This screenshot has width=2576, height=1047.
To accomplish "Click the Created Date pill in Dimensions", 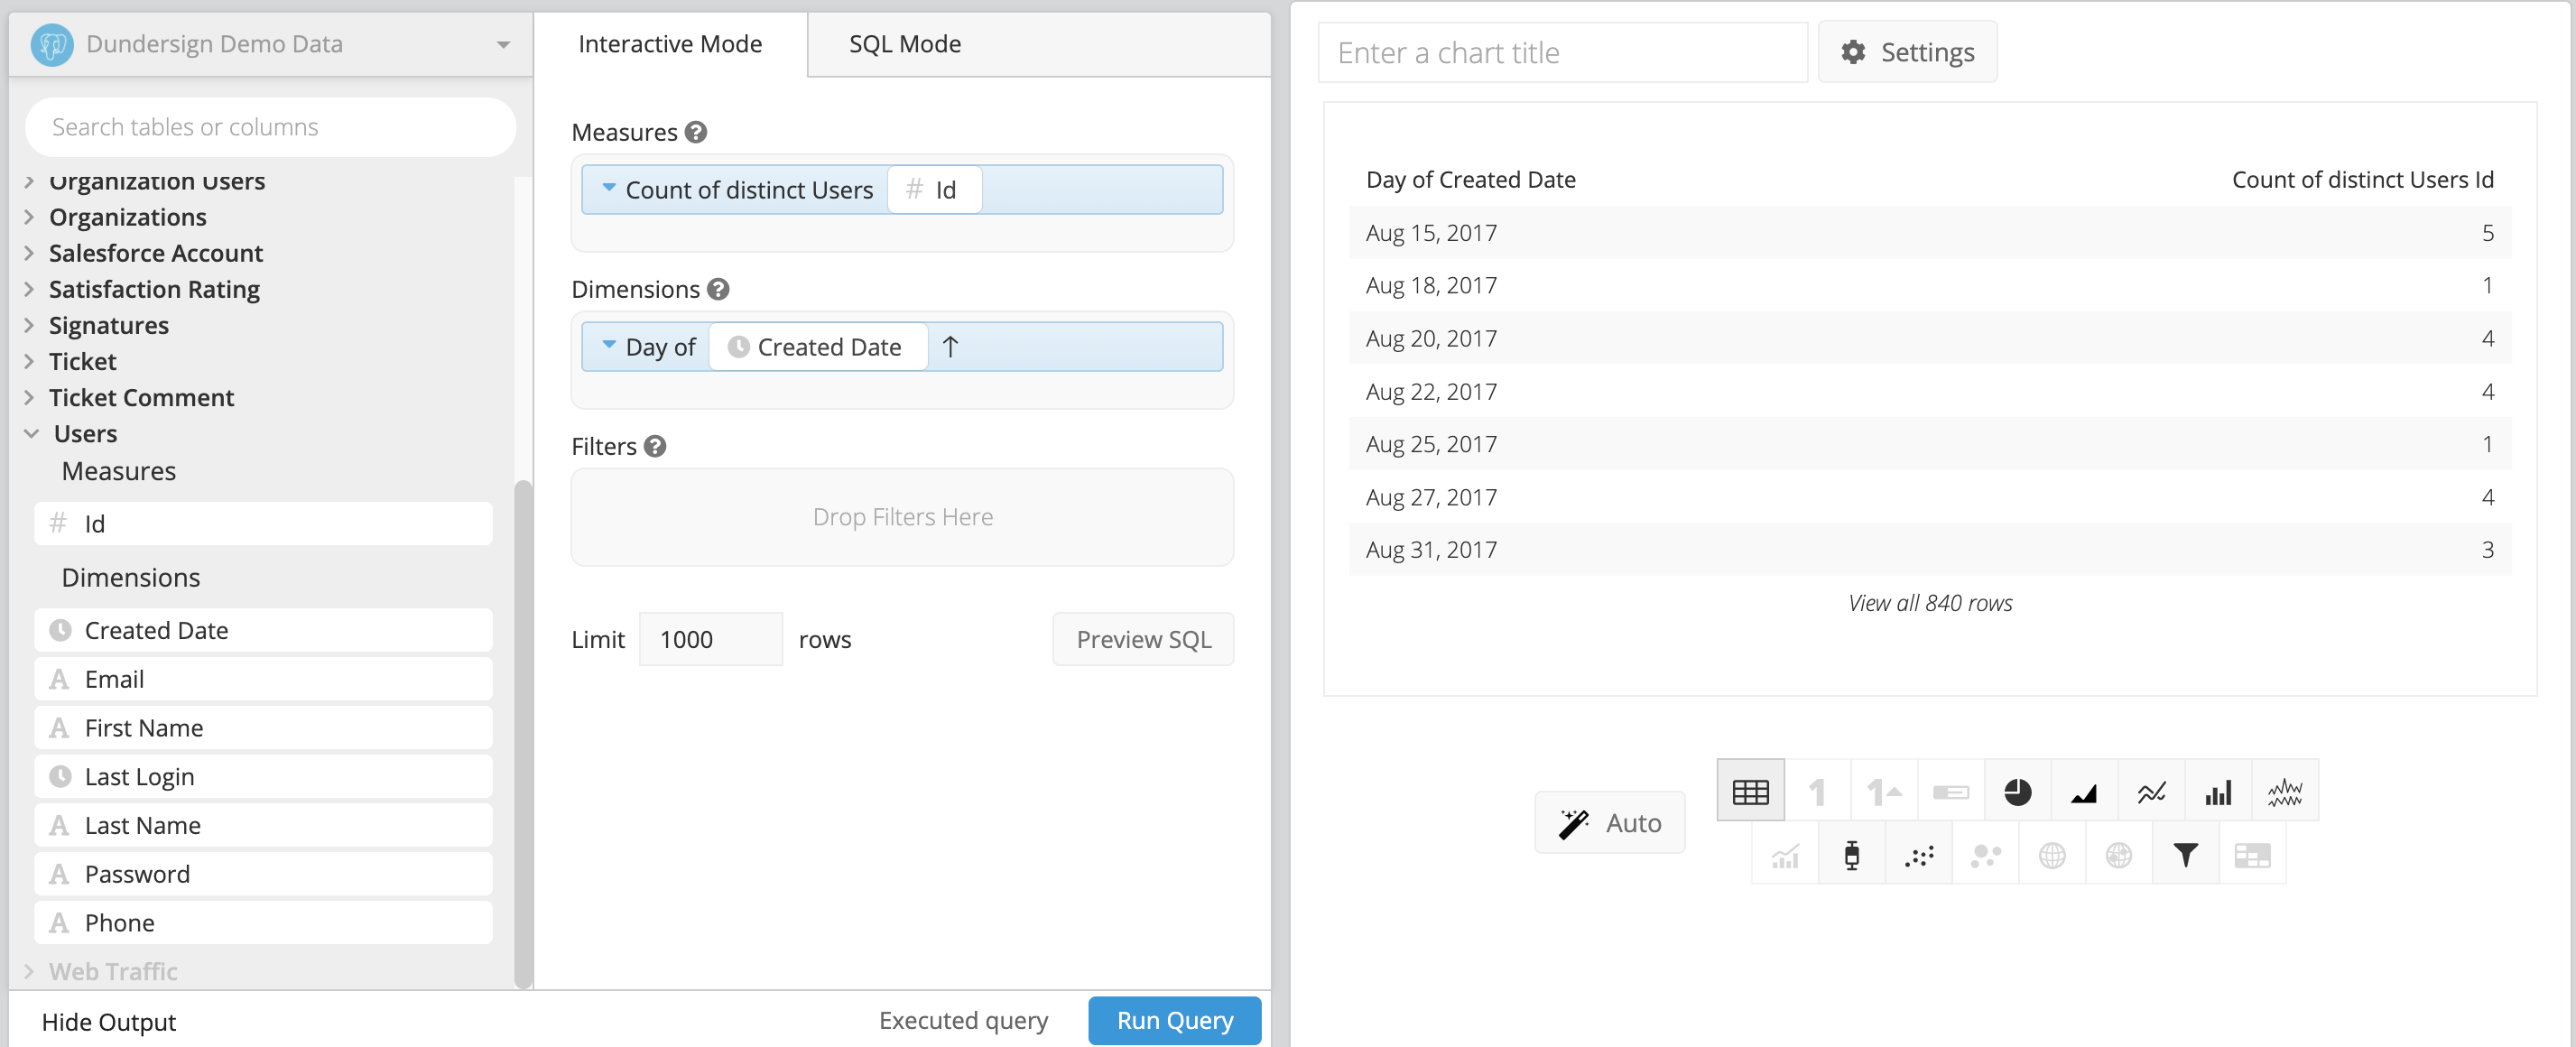I will click(x=819, y=347).
